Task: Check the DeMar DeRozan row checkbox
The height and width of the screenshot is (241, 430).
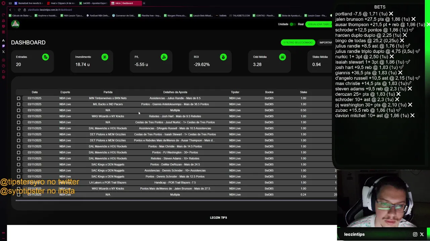Action: click(18, 164)
